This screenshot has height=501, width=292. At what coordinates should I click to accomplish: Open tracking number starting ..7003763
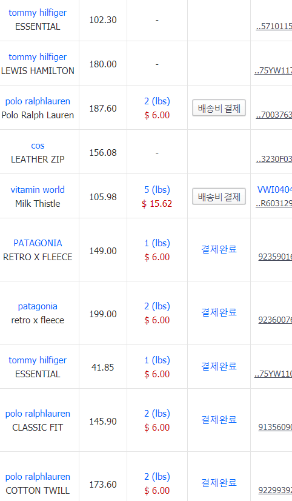pos(274,115)
